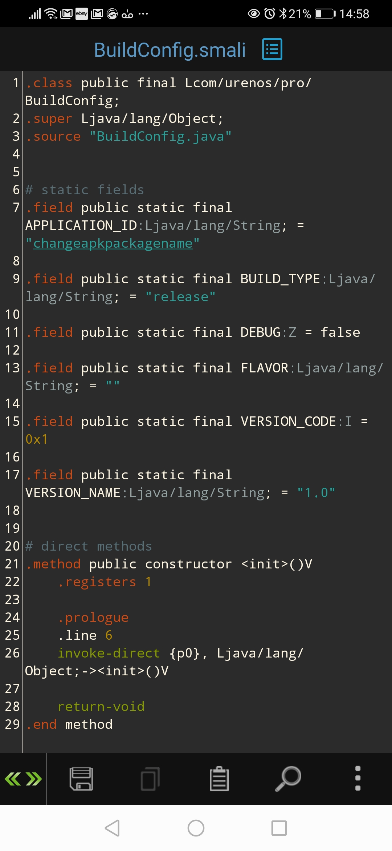Open search with magnifier icon
The image size is (392, 851).
pos(288,779)
